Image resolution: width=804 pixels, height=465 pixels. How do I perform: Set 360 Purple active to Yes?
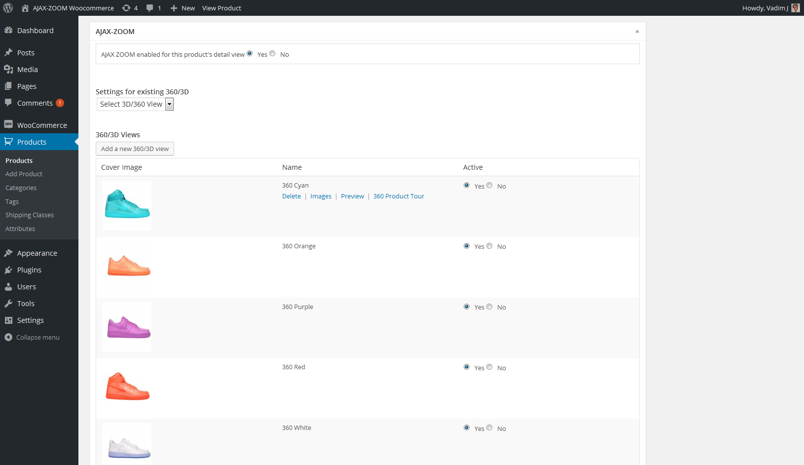(467, 307)
